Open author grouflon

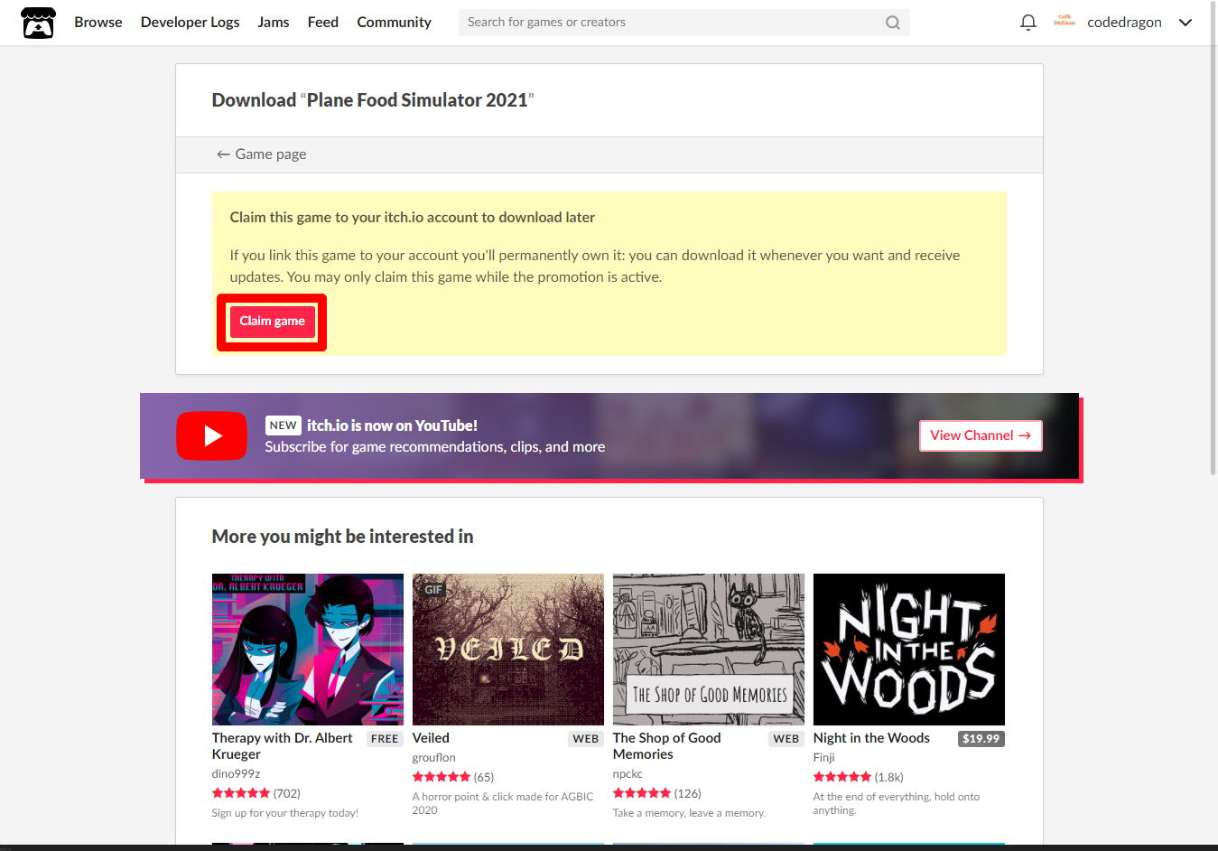click(x=434, y=758)
